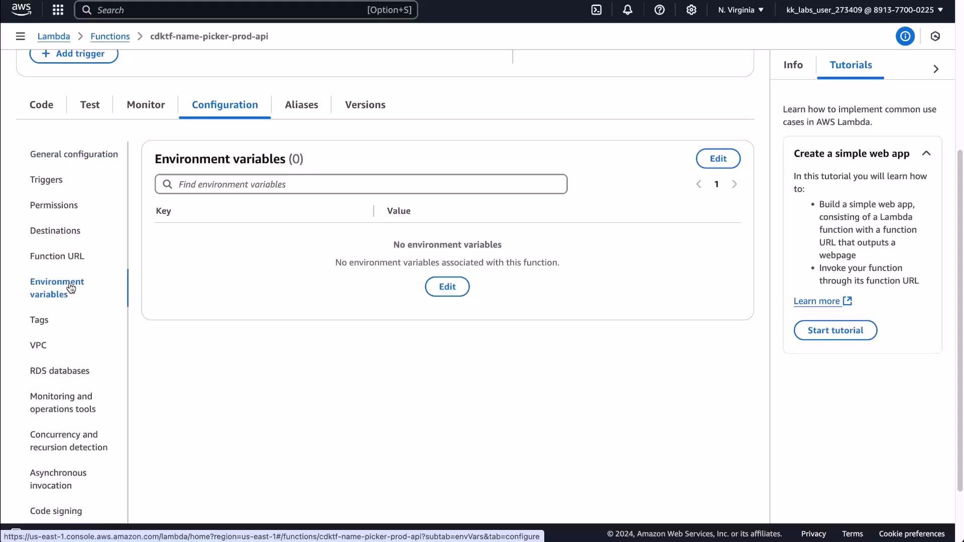Screen dimensions: 964x542
Task: Click the Learn more external link icon
Action: click(x=848, y=301)
